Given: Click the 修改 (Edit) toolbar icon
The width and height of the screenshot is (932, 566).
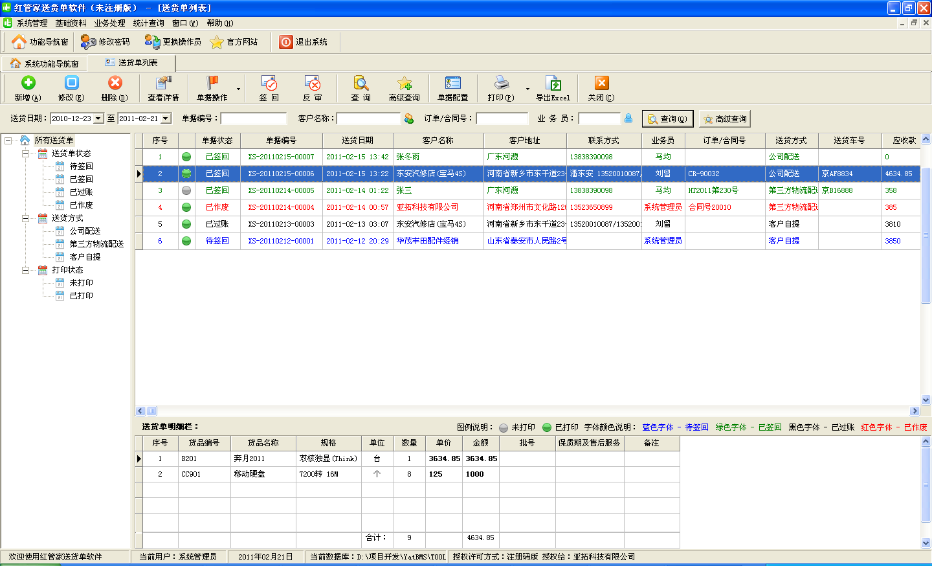Looking at the screenshot, I should click(x=71, y=83).
